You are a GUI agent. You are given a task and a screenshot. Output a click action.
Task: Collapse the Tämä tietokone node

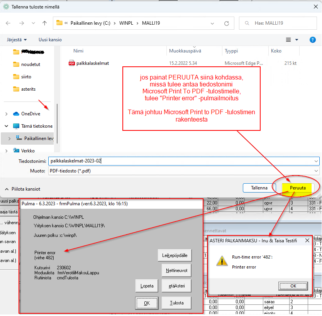[x=6, y=126]
